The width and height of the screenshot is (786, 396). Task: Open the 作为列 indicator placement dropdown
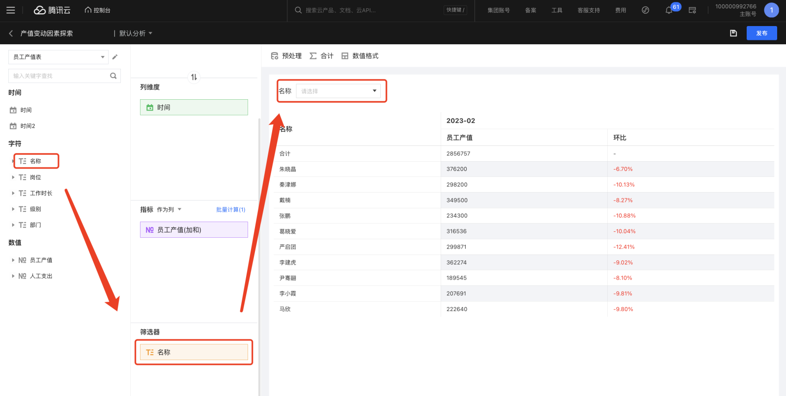[x=169, y=210]
